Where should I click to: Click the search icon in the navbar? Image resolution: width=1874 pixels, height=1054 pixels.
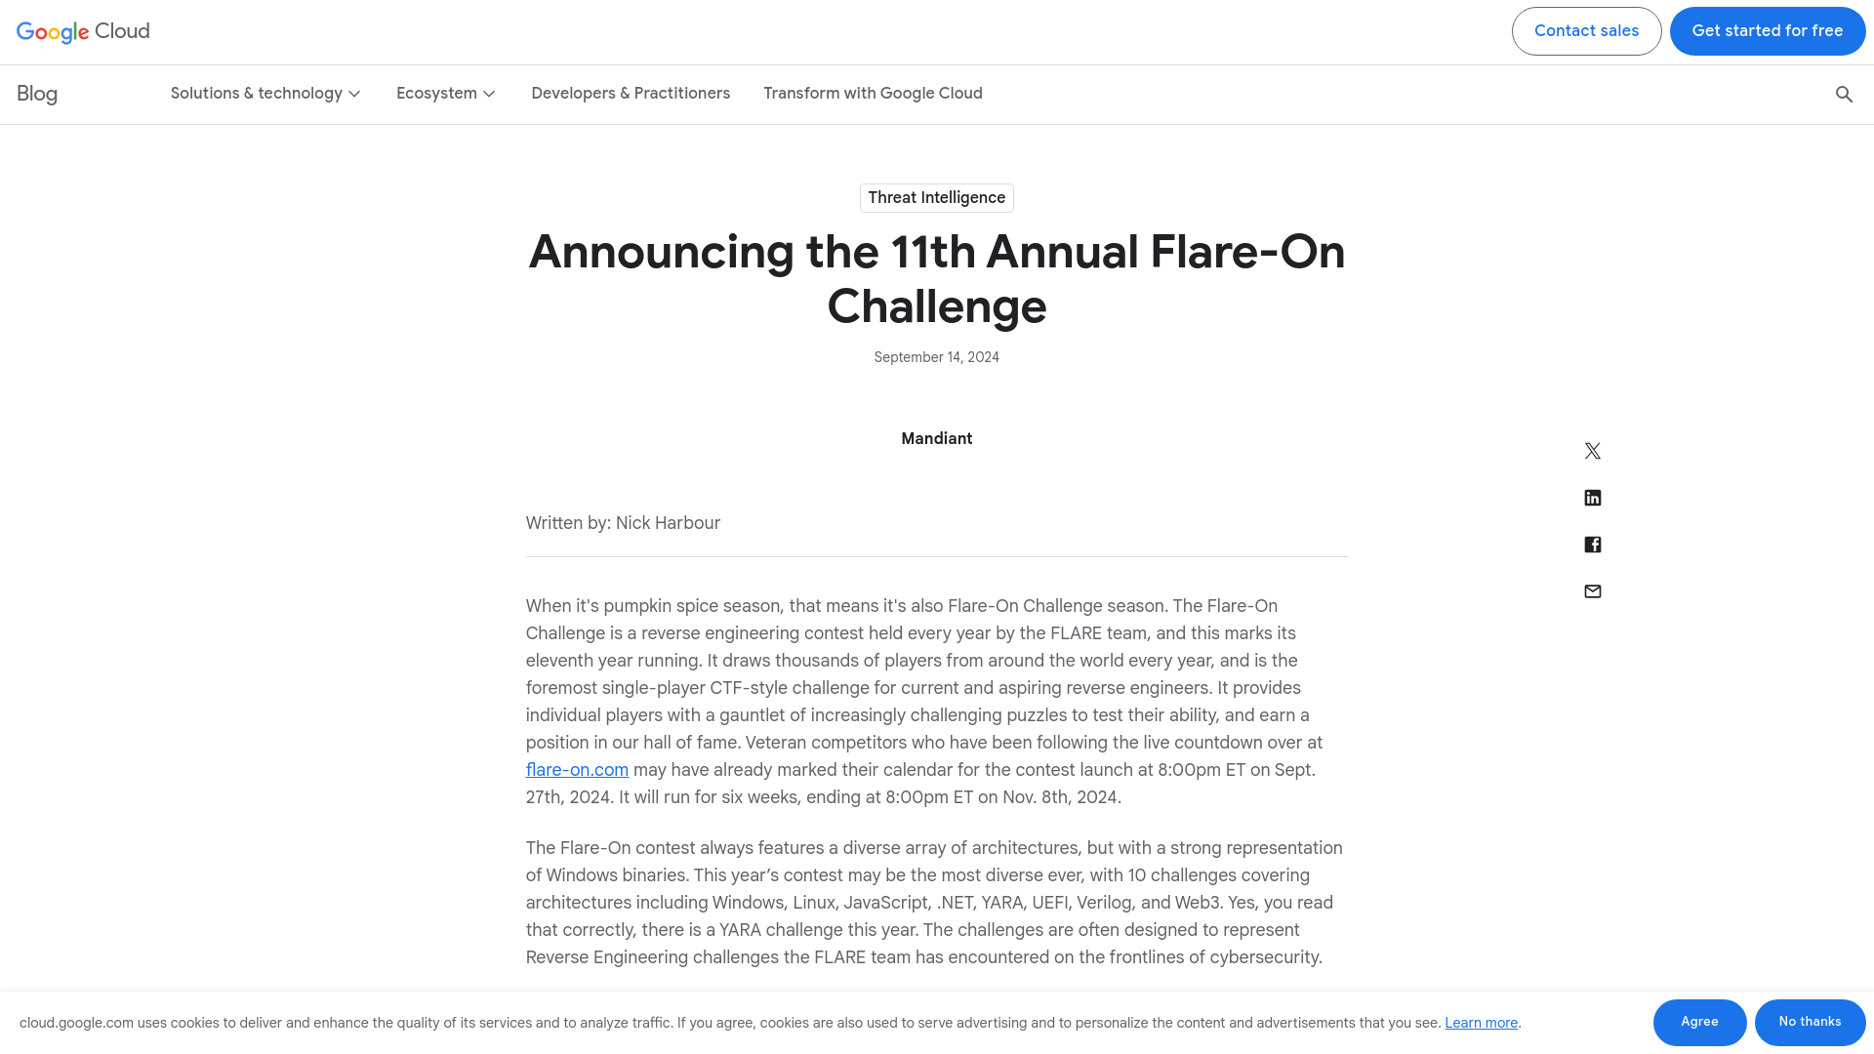click(1843, 94)
